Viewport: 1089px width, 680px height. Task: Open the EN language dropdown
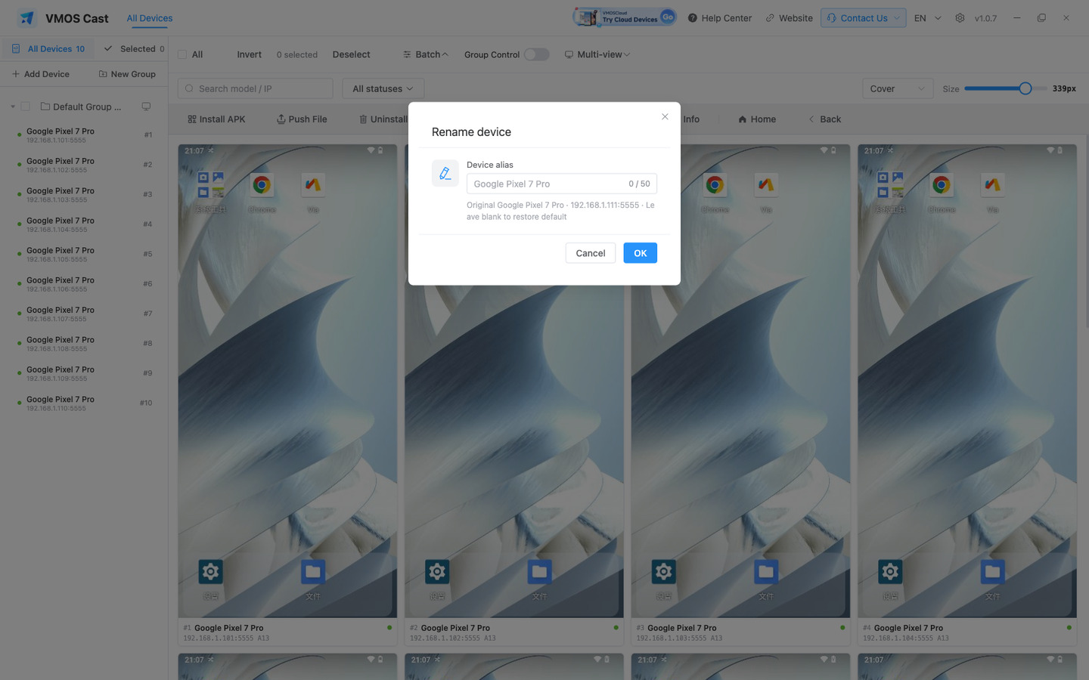pyautogui.click(x=928, y=18)
